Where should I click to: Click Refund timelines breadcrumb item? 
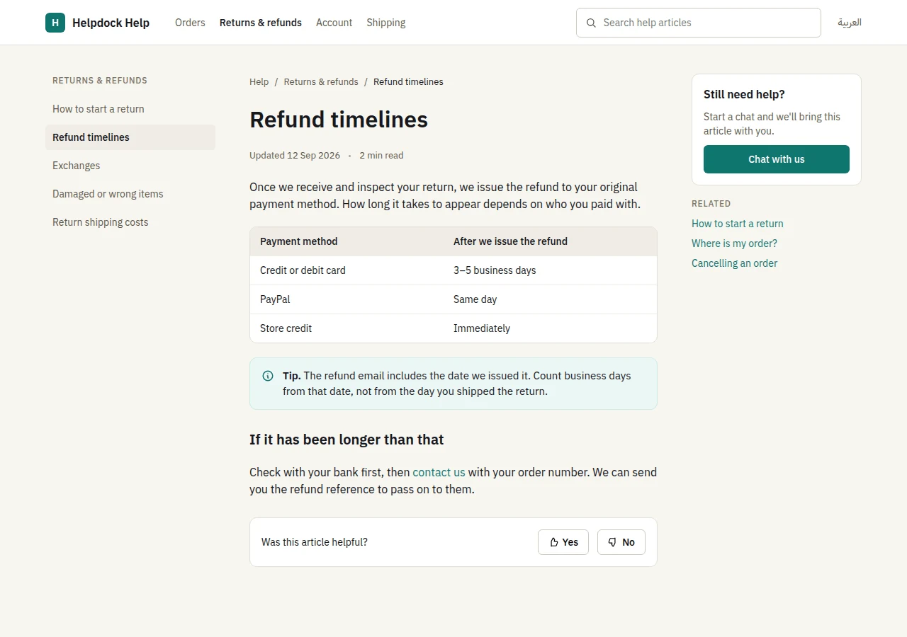(x=408, y=82)
